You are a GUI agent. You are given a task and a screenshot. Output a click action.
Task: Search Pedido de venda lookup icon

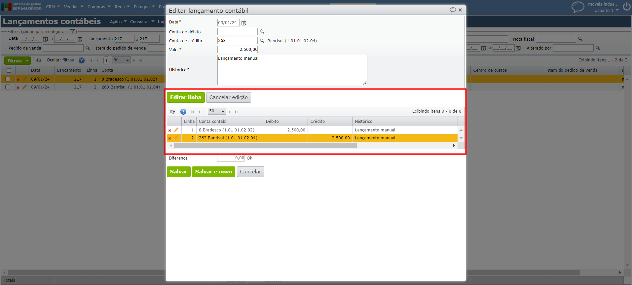[x=88, y=48]
